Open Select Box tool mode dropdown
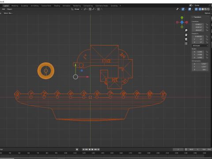The height and width of the screenshot is (159, 212). 8,13
